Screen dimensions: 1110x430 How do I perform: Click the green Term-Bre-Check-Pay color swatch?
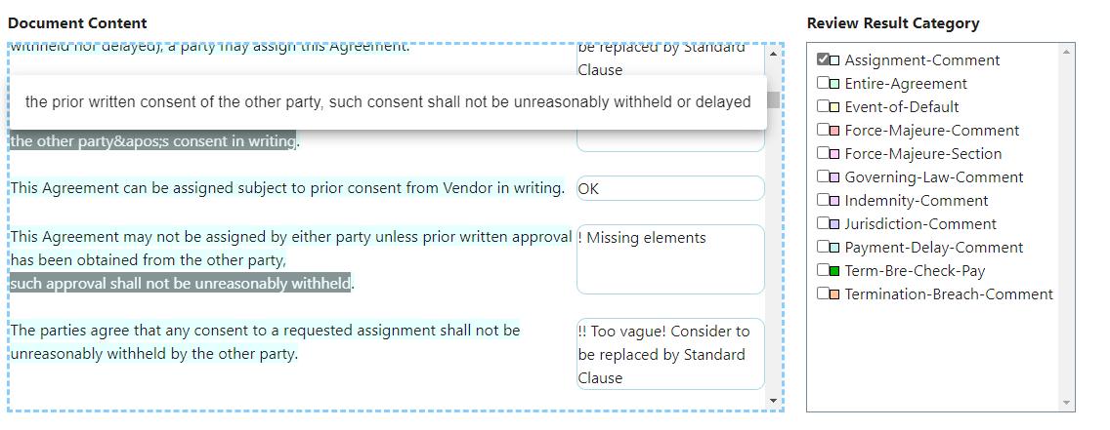coord(834,271)
